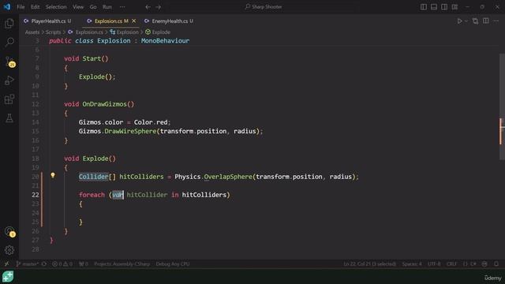Open the File menu
The image size is (505, 284).
tap(21, 7)
